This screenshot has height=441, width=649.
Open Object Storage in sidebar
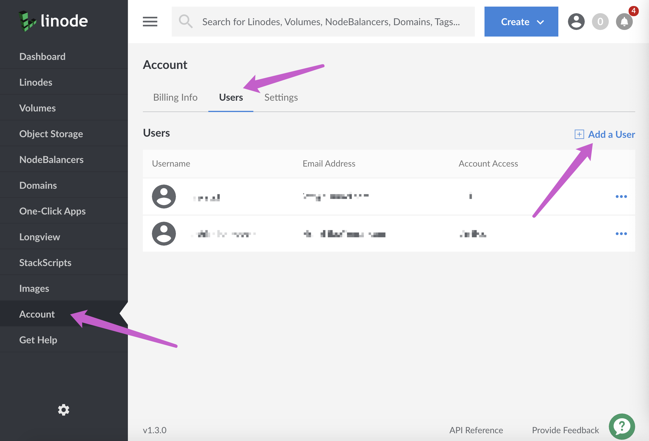coord(64,134)
